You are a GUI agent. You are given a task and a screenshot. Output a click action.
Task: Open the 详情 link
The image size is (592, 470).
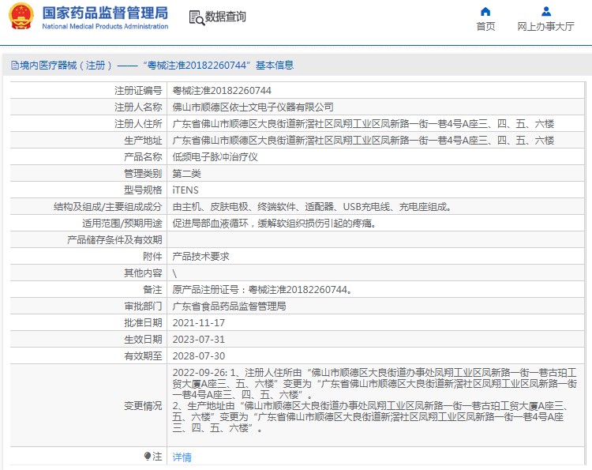coord(182,457)
